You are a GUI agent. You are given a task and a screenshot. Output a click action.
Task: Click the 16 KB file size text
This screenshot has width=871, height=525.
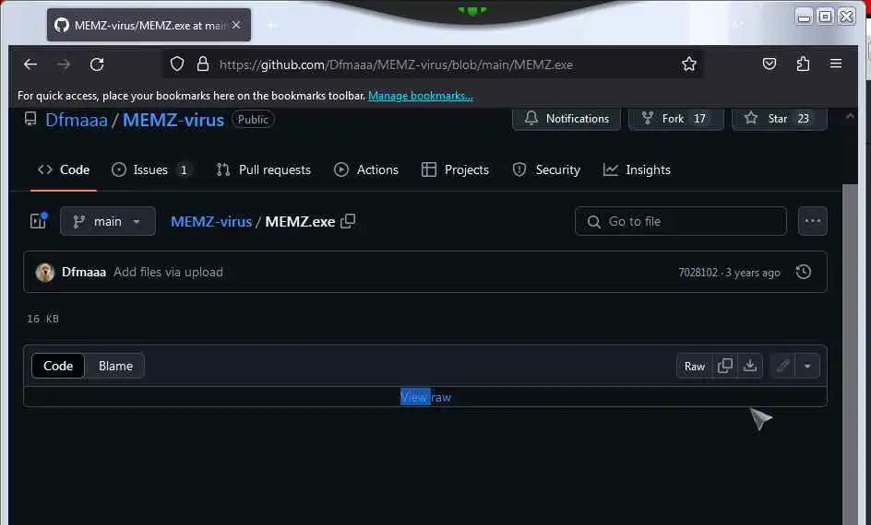42,319
